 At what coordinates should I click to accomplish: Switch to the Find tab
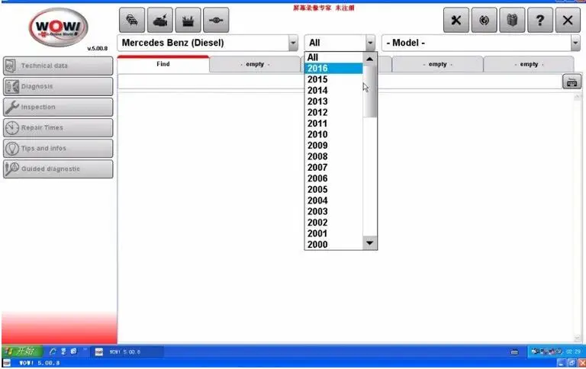[163, 64]
